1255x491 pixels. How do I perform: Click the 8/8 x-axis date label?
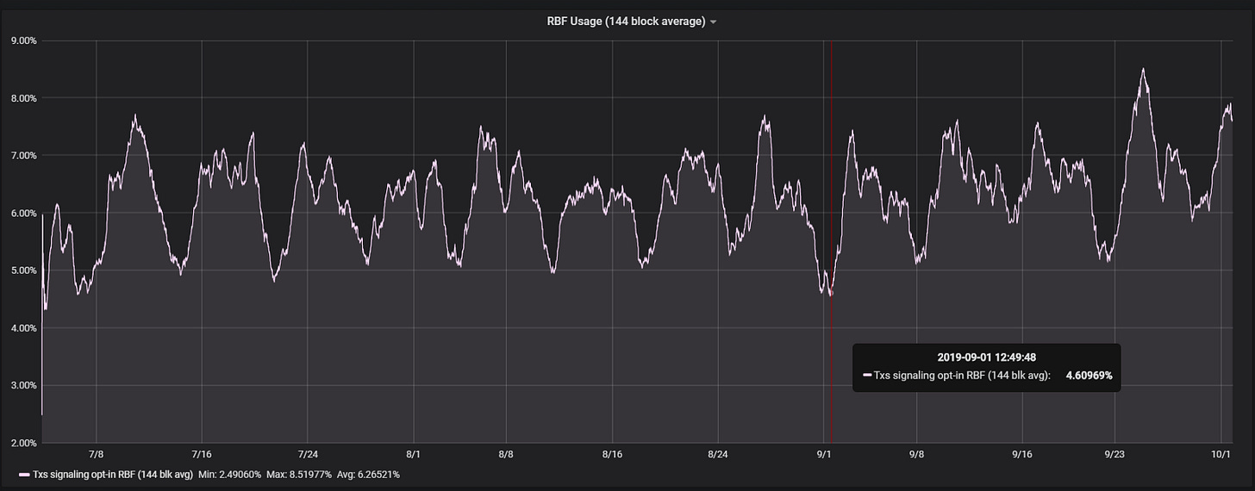point(506,454)
